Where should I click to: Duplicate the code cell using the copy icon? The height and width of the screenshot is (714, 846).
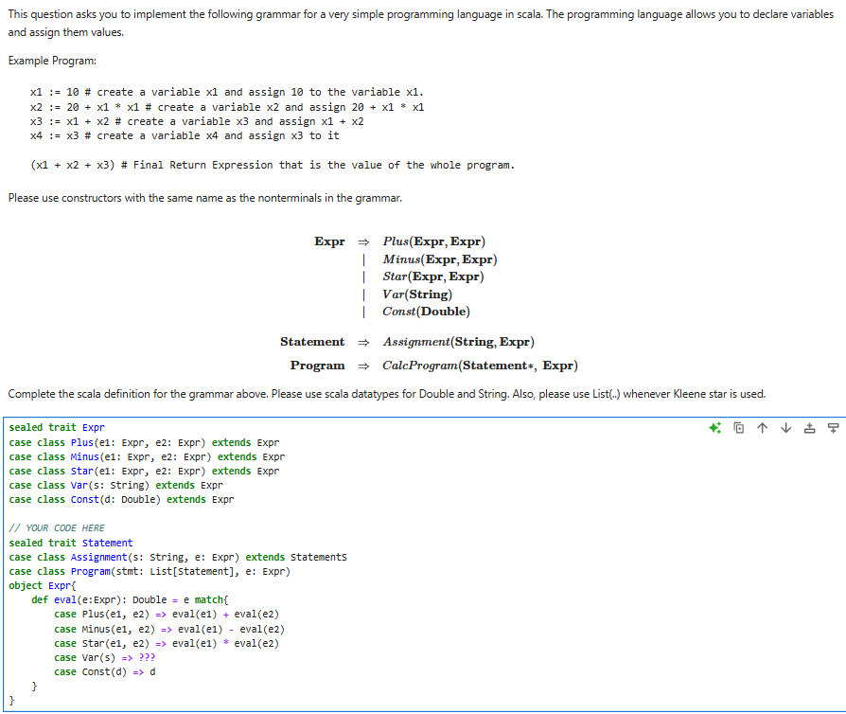(x=738, y=429)
